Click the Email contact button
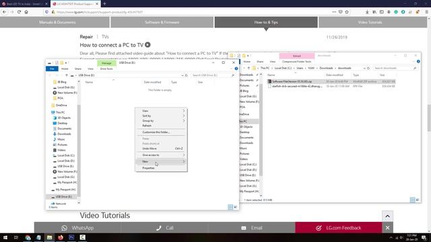This screenshot has width=431, height=242. click(x=252, y=228)
